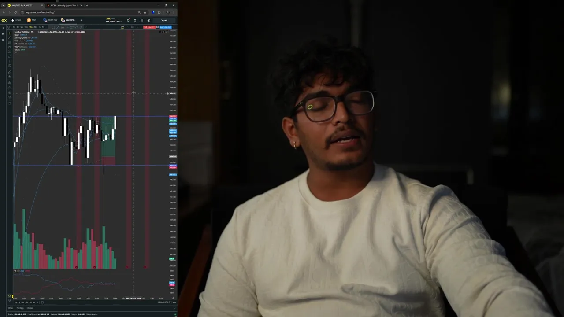This screenshot has height=317, width=564.
Task: Click the Deposit button
Action: point(164,20)
